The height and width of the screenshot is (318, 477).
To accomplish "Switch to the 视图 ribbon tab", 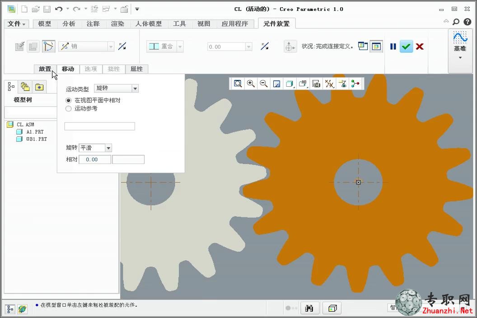I will (x=204, y=24).
